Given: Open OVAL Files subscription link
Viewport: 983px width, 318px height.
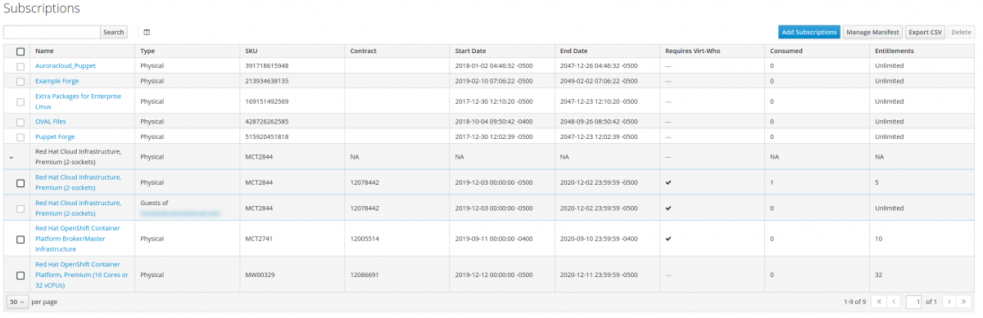Looking at the screenshot, I should 51,121.
